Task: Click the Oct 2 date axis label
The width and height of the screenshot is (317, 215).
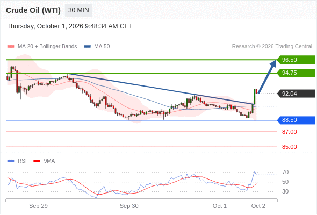Action: [x=258, y=206]
